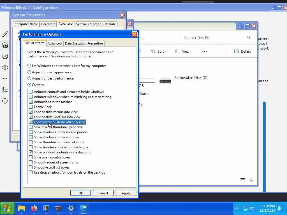Launch Firefox from the taskbar

(x=34, y=208)
